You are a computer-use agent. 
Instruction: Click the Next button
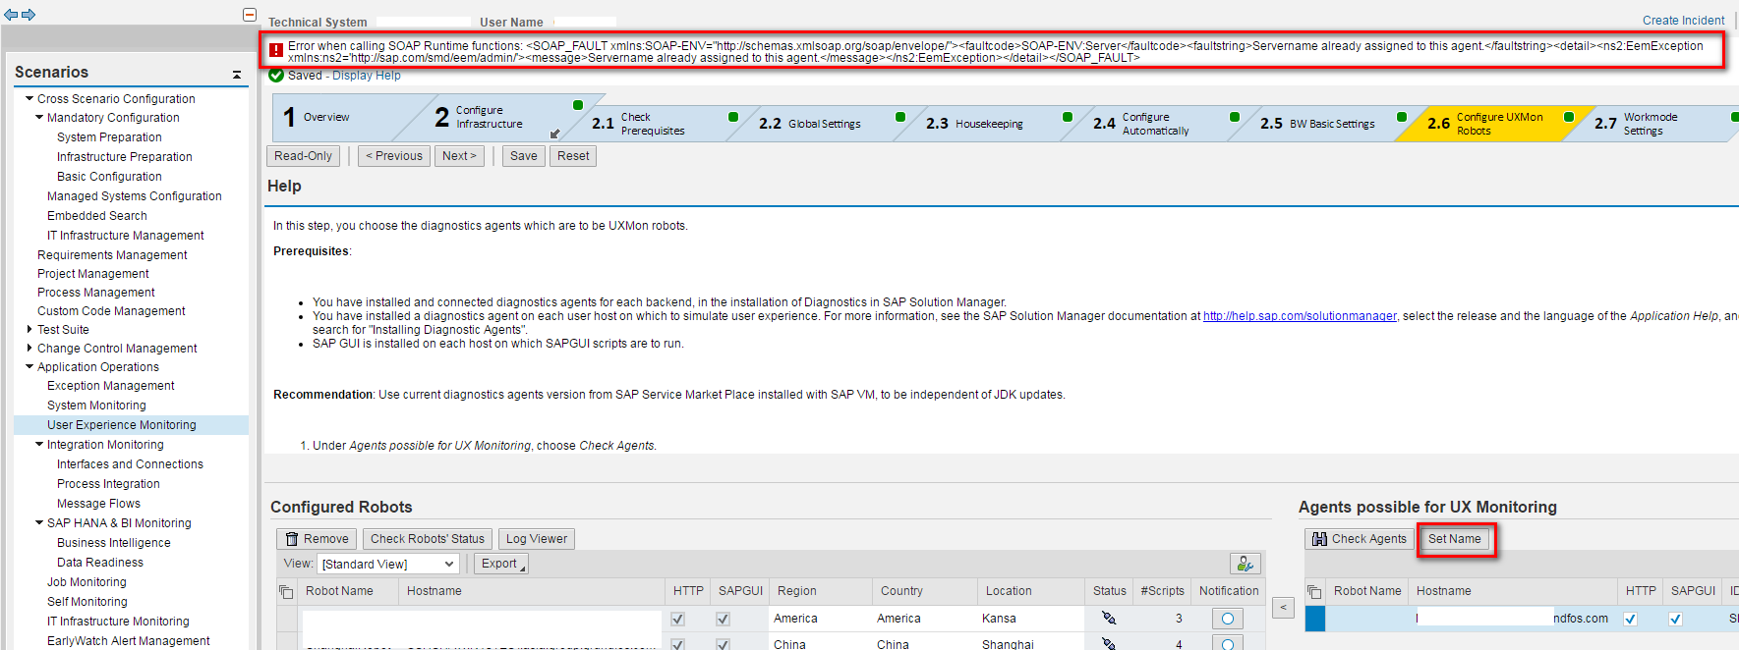point(459,156)
